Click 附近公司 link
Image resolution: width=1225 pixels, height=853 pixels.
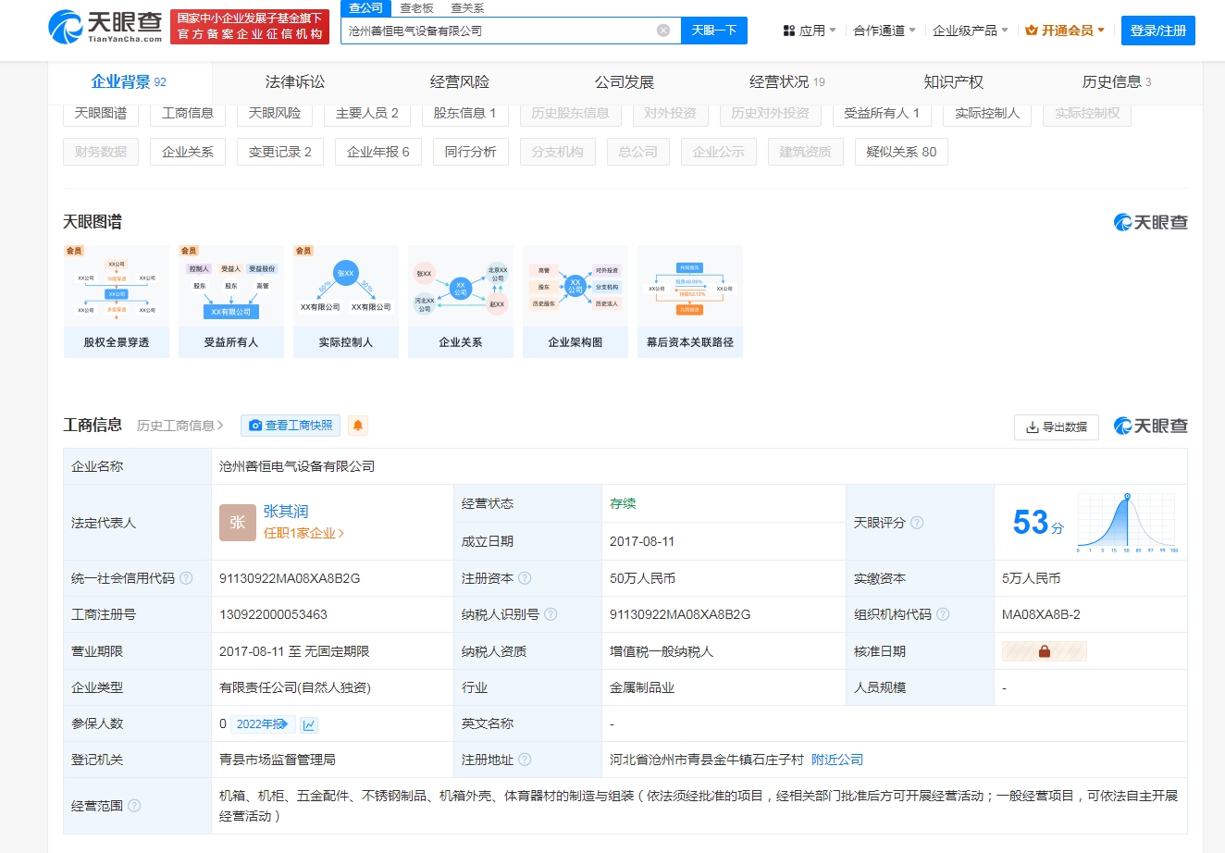(837, 760)
